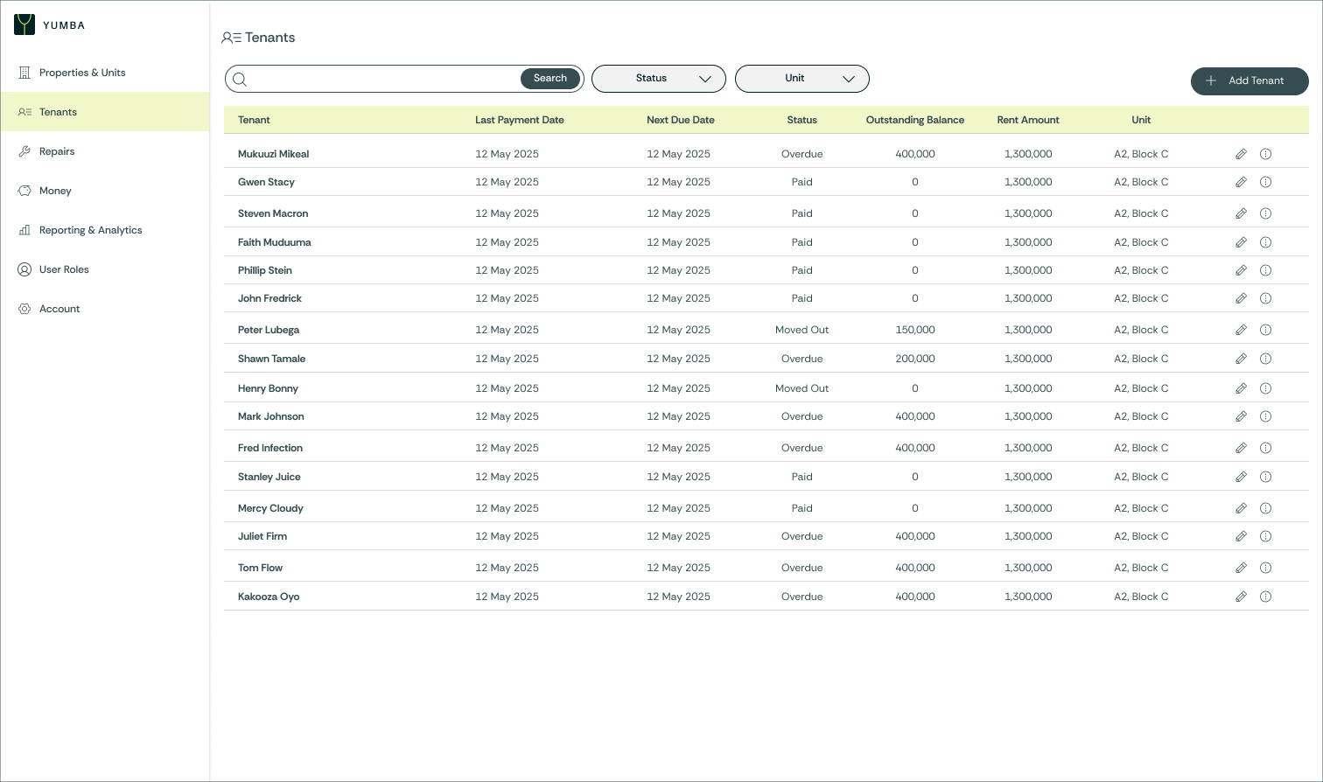
Task: Expand the Status filter dropdown
Action: pos(658,79)
